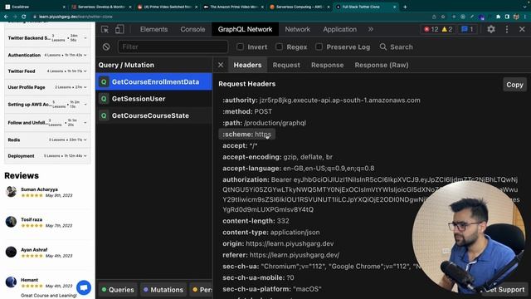This screenshot has width=531, height=299.
Task: Expand the User Profile Page section
Action: tap(47, 87)
